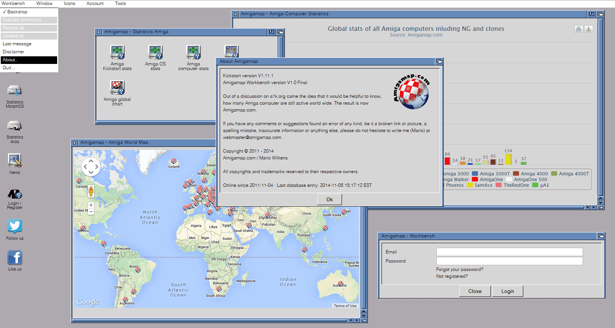
Task: Click the Twitter Follow us icon
Action: click(14, 227)
